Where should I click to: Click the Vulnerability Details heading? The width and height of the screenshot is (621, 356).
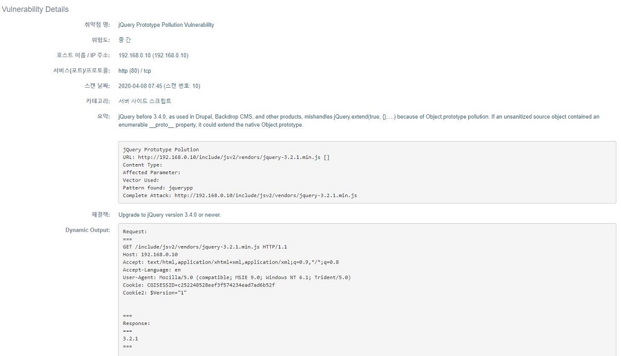(35, 9)
